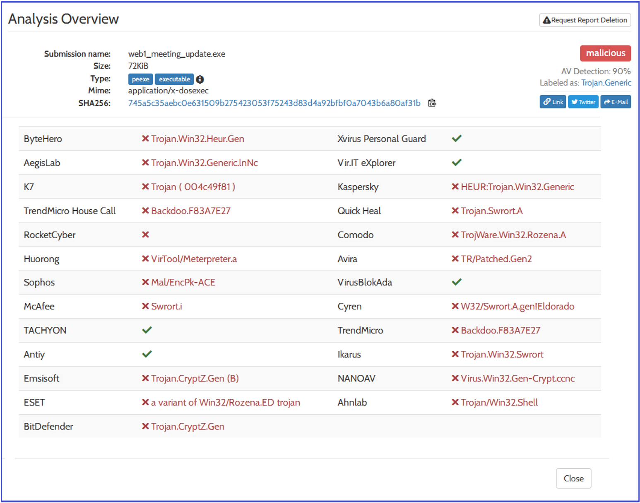Screen dimensions: 640x503
Task: Open the file type info icon
Action: point(200,79)
